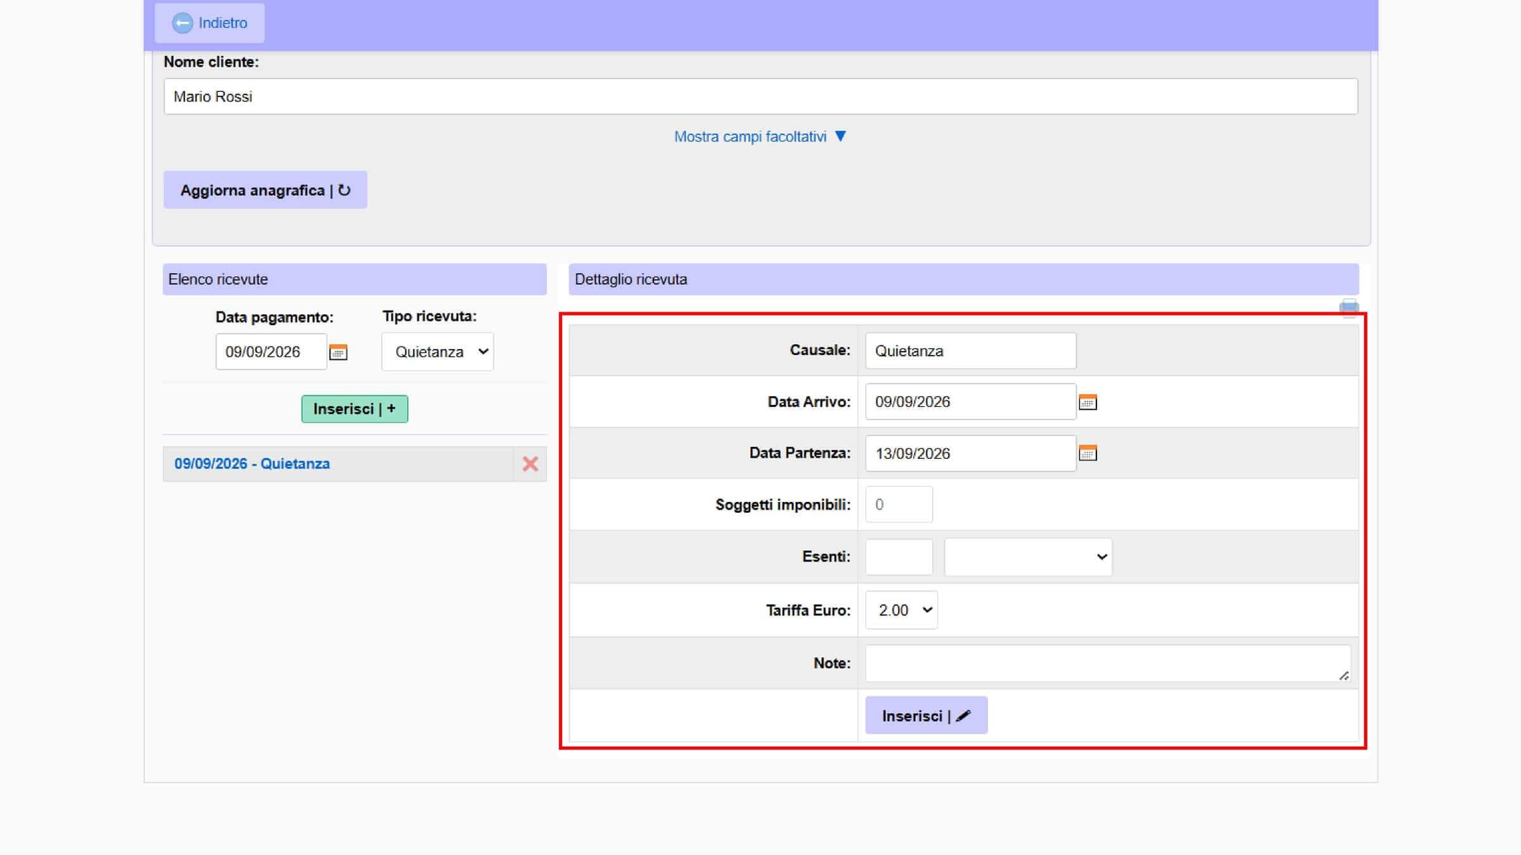Open the Tipo ricevuta dropdown

pos(437,352)
